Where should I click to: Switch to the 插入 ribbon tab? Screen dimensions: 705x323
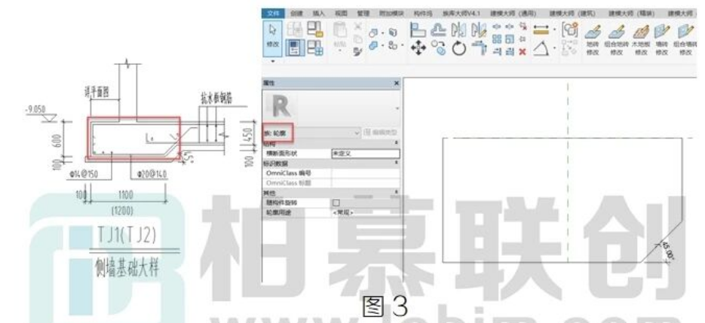pyautogui.click(x=319, y=14)
